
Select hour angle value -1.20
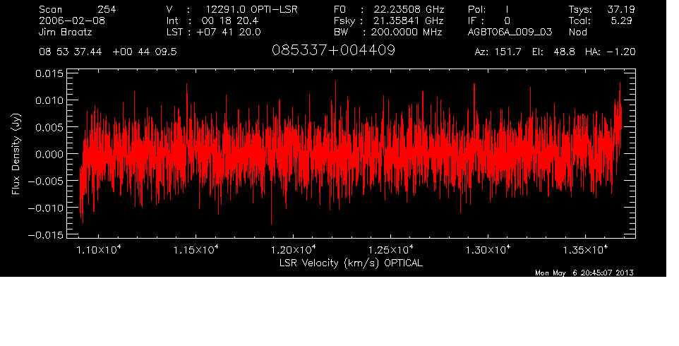(x=621, y=52)
